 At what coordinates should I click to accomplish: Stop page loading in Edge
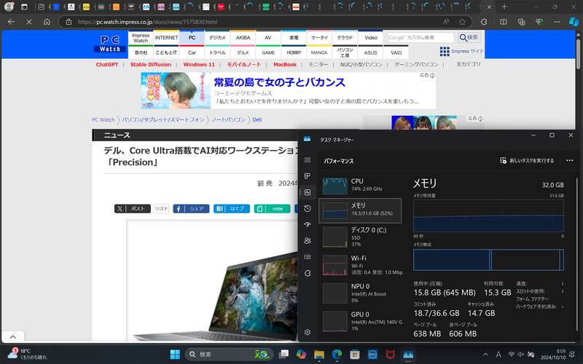pyautogui.click(x=29, y=22)
